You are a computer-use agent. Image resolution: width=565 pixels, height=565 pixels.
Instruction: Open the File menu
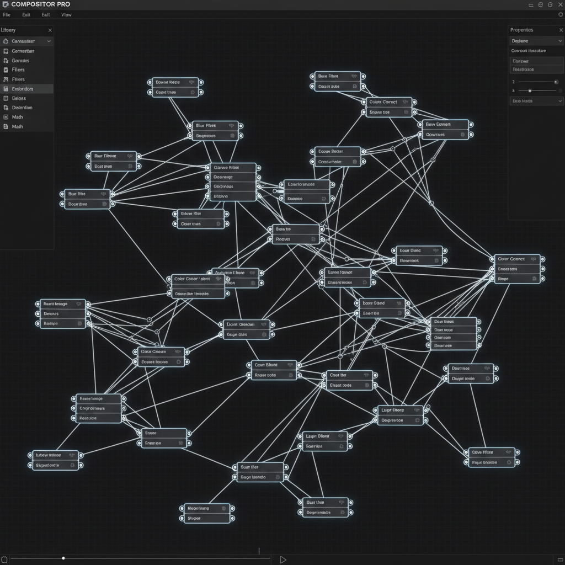click(x=7, y=15)
